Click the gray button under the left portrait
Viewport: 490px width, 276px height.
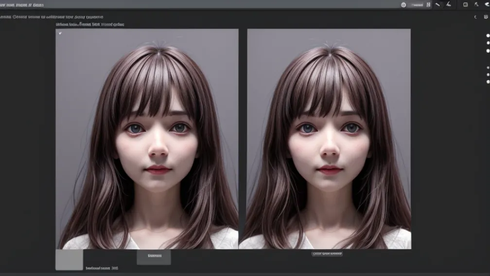pos(154,257)
